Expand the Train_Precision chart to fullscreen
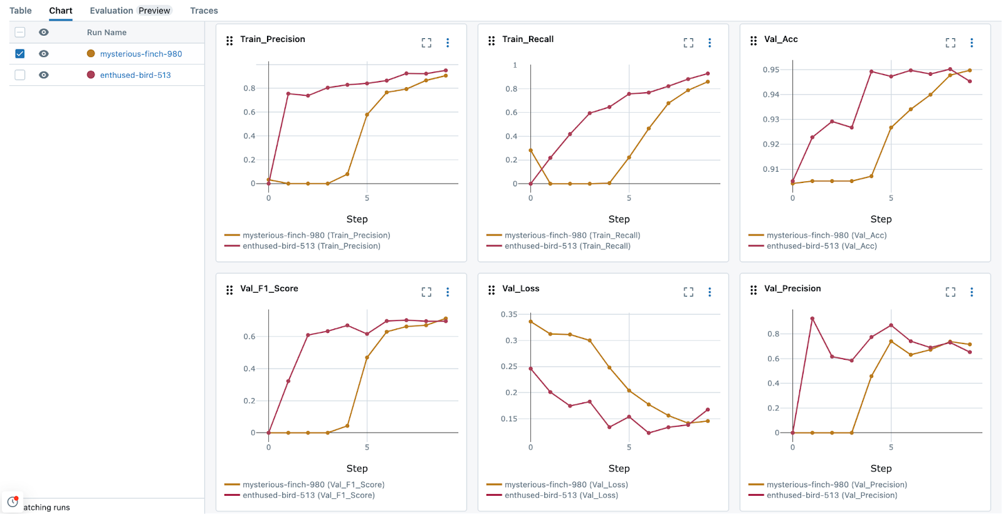1003x514 pixels. [427, 43]
